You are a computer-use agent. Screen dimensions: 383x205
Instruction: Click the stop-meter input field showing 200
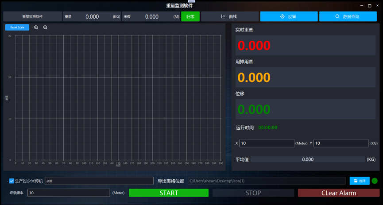(x=99, y=181)
